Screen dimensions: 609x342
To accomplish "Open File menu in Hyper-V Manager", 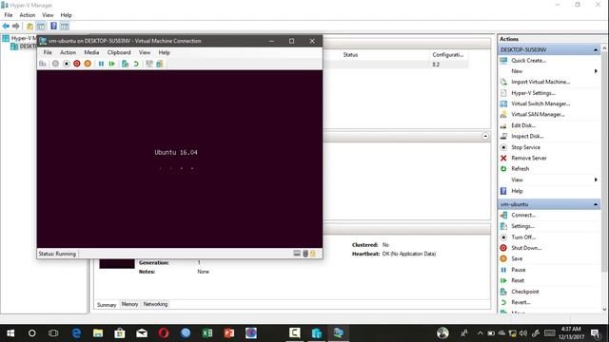I will pyautogui.click(x=9, y=15).
